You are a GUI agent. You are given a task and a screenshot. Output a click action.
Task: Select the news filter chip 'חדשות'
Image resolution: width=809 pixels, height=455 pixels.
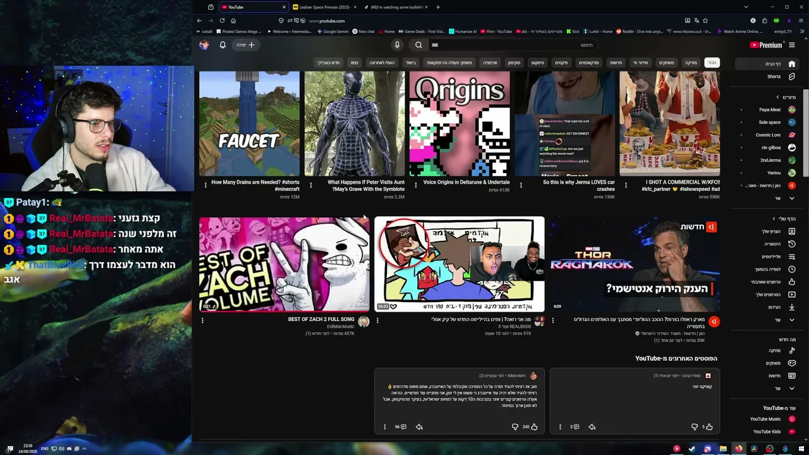pyautogui.click(x=616, y=63)
